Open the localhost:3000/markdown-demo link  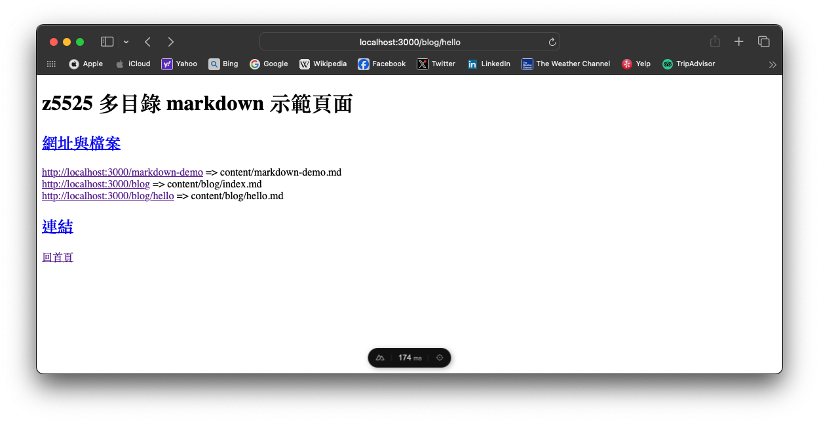pos(122,172)
